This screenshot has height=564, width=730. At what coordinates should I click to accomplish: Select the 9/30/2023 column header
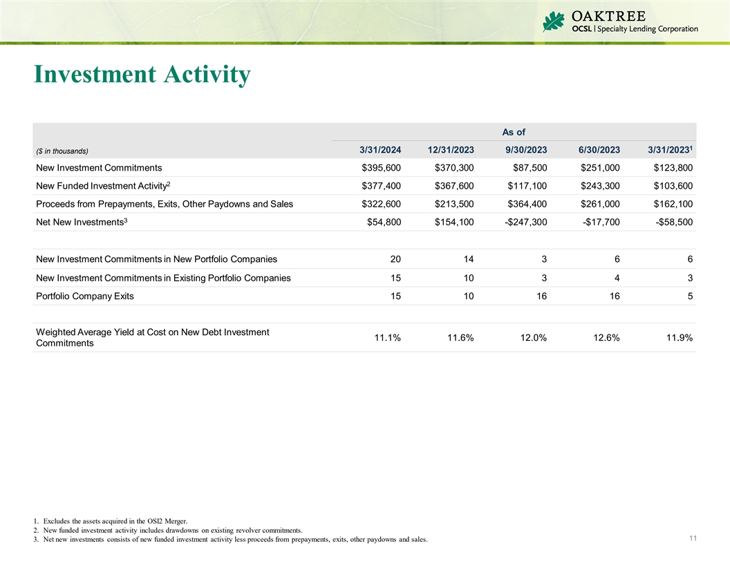[527, 150]
